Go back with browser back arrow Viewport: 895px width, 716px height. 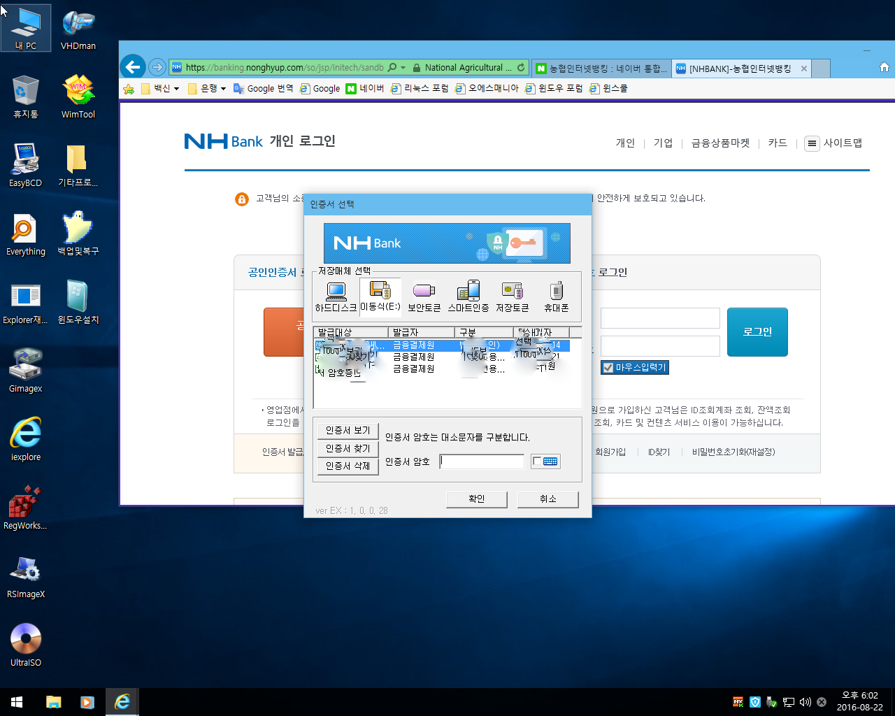pos(133,67)
